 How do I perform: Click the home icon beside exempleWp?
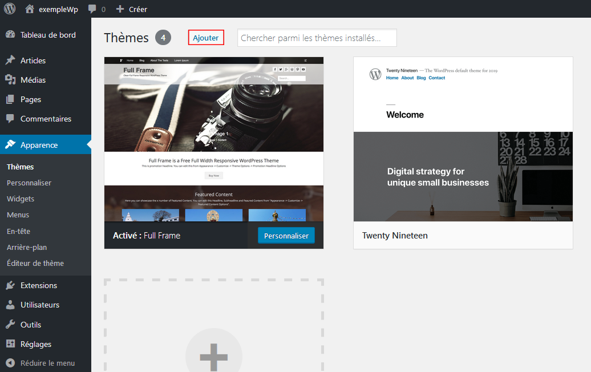(x=30, y=9)
